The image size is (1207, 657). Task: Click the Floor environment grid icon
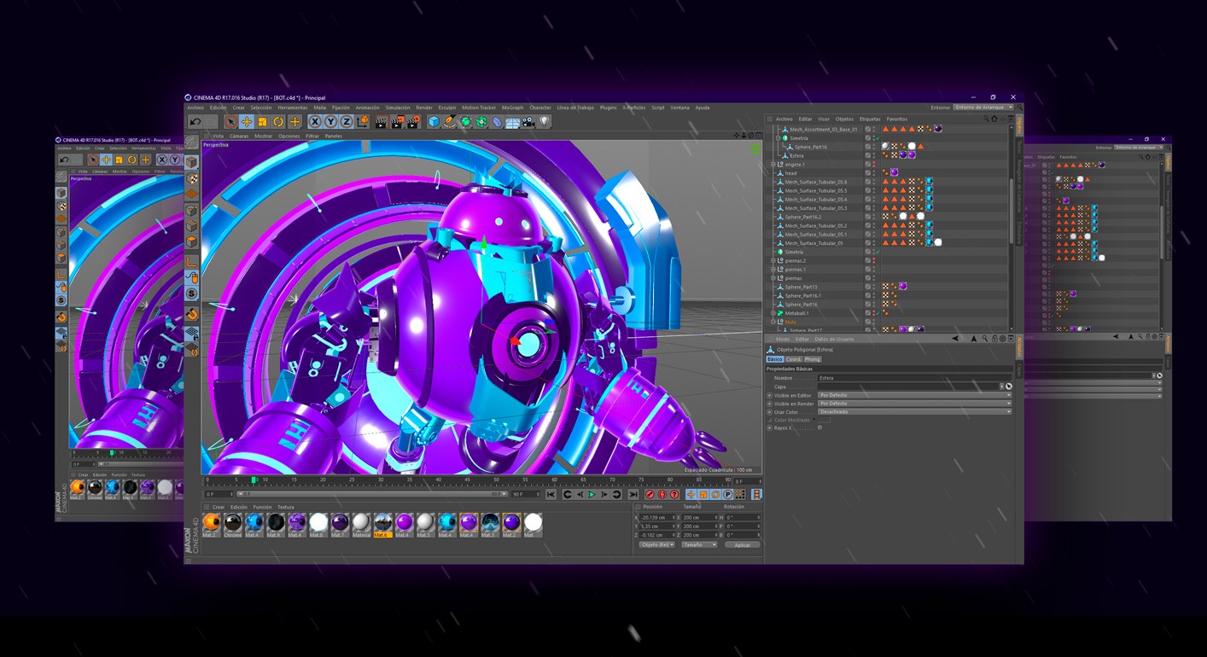(x=512, y=122)
